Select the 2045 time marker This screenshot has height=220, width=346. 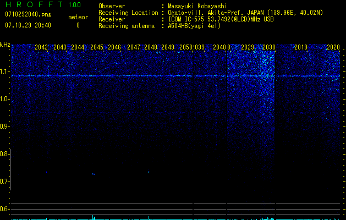[x=97, y=47]
